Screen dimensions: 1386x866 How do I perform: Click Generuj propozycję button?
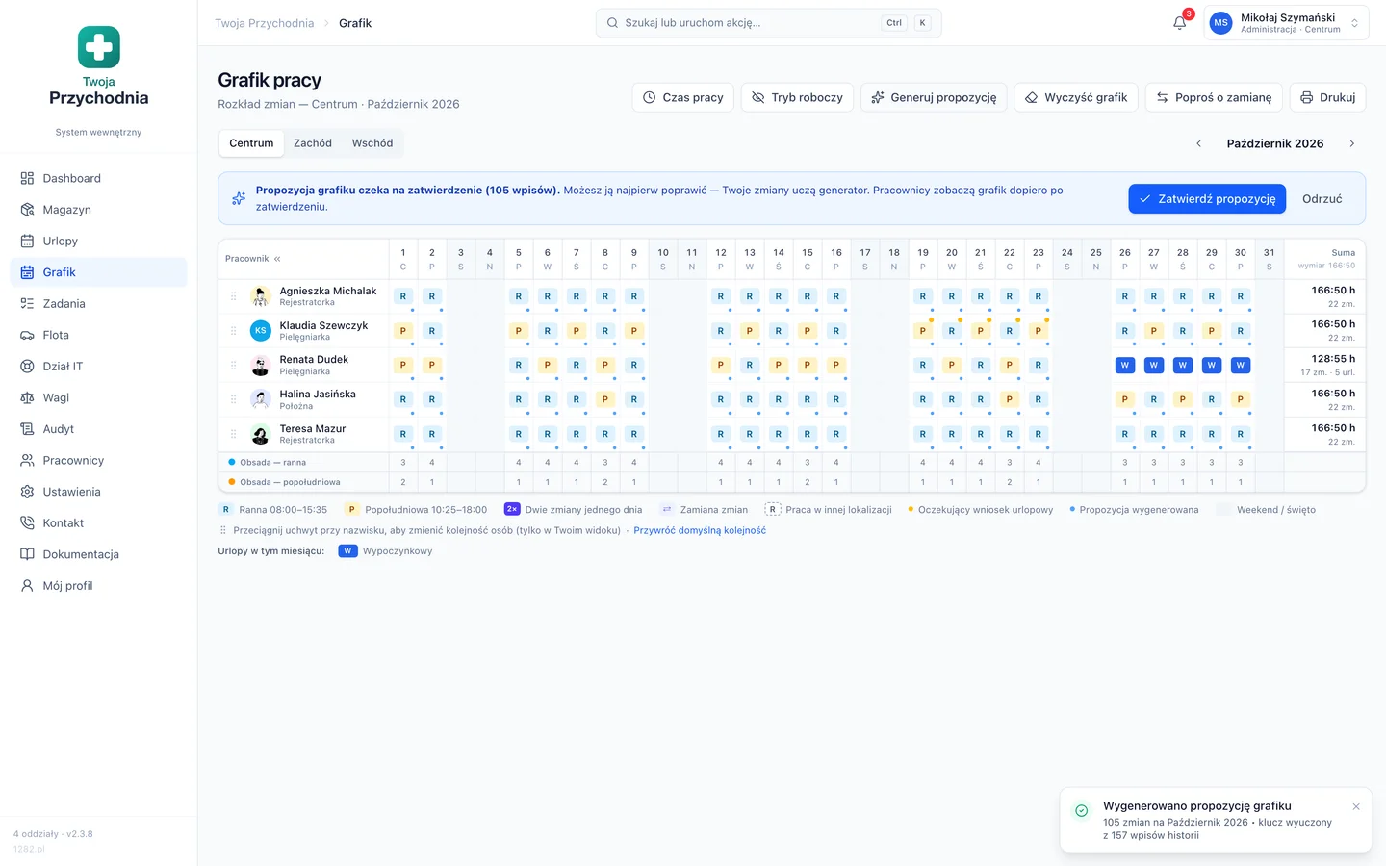pos(934,97)
